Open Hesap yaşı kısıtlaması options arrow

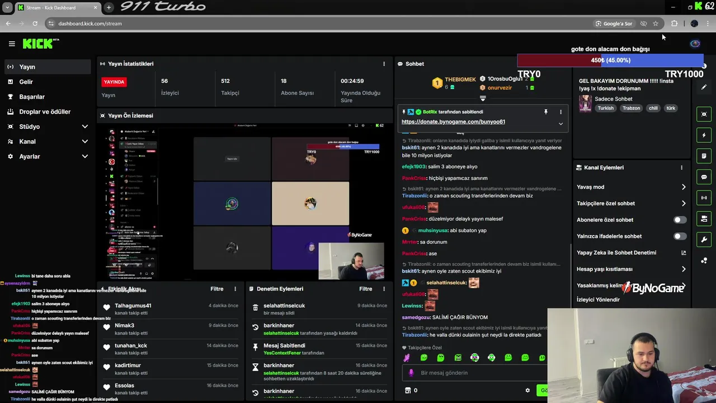[x=684, y=269]
